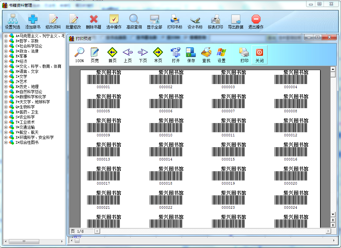This screenshot has width=341, height=248.
Task: Click 显示全部 show all icon
Action: pos(154,22)
